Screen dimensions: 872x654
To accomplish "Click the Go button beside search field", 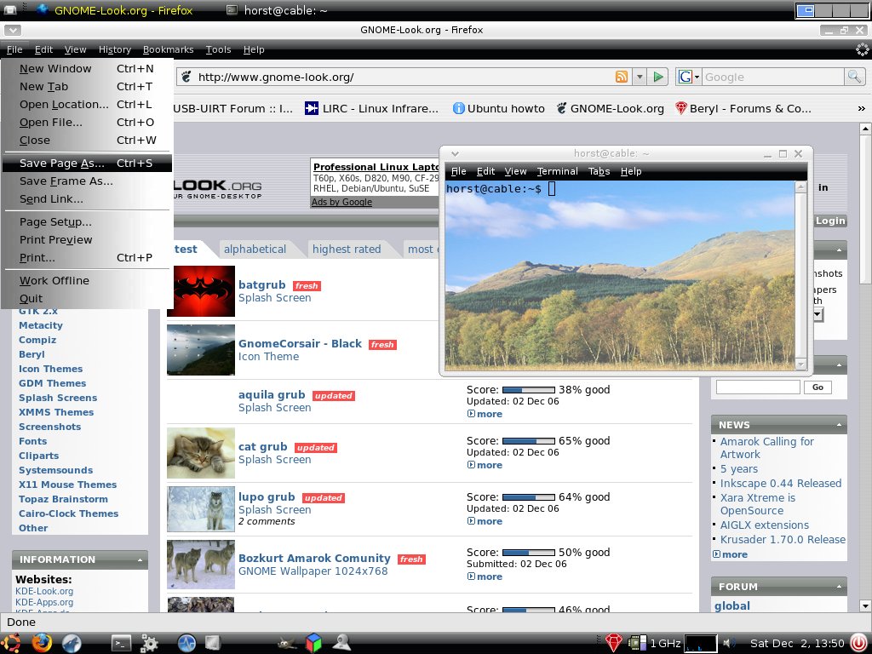I will point(817,387).
